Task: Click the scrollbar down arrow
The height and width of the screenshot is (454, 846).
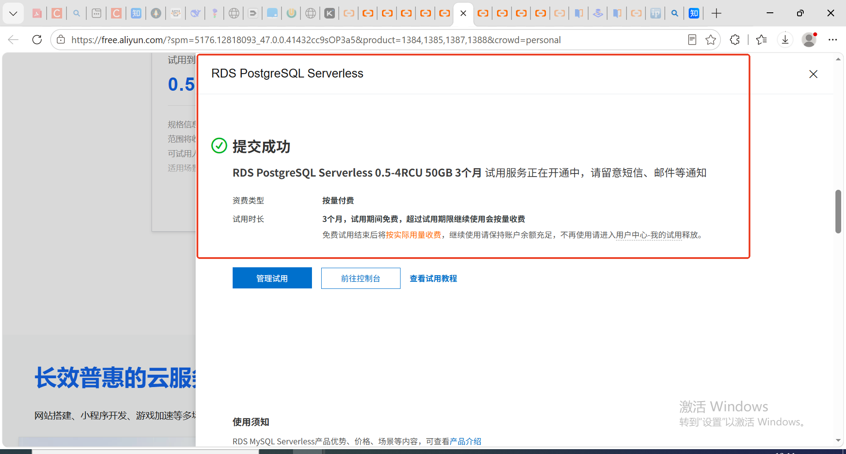Action: 838,440
